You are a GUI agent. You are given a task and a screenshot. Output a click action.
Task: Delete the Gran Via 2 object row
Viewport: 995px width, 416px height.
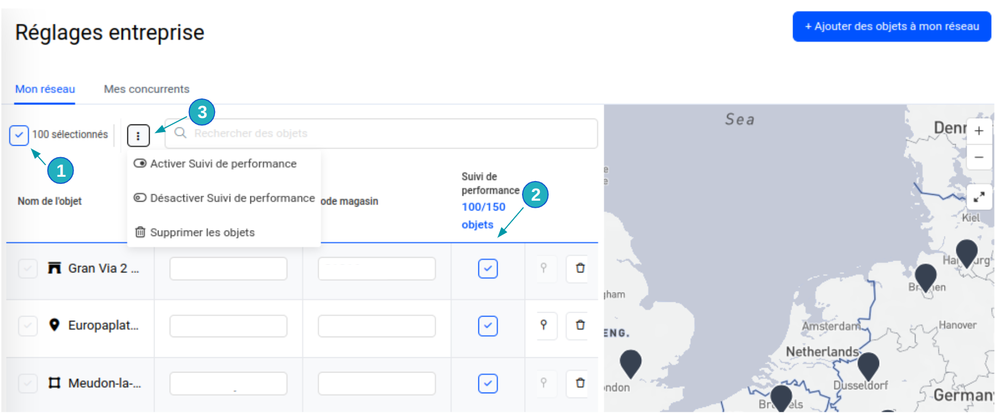[x=580, y=268]
